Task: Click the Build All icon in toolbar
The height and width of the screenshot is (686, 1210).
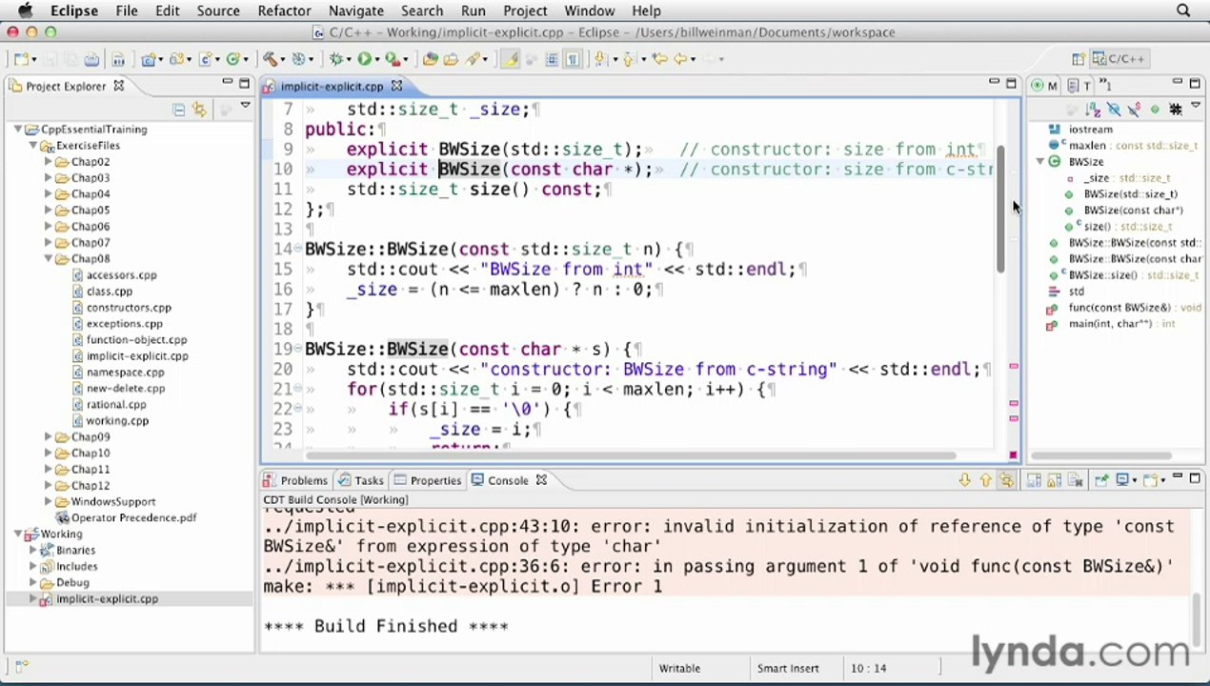Action: click(x=118, y=59)
